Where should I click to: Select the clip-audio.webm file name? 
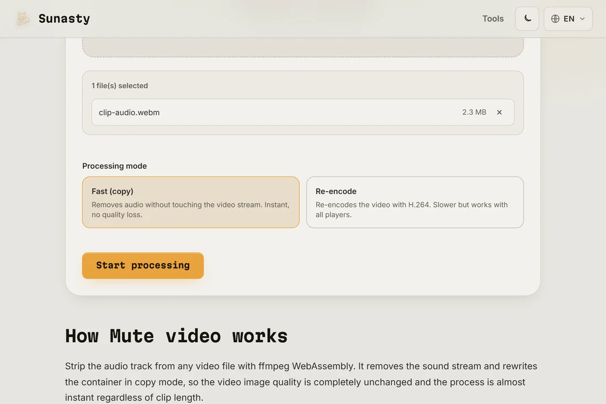(x=129, y=112)
